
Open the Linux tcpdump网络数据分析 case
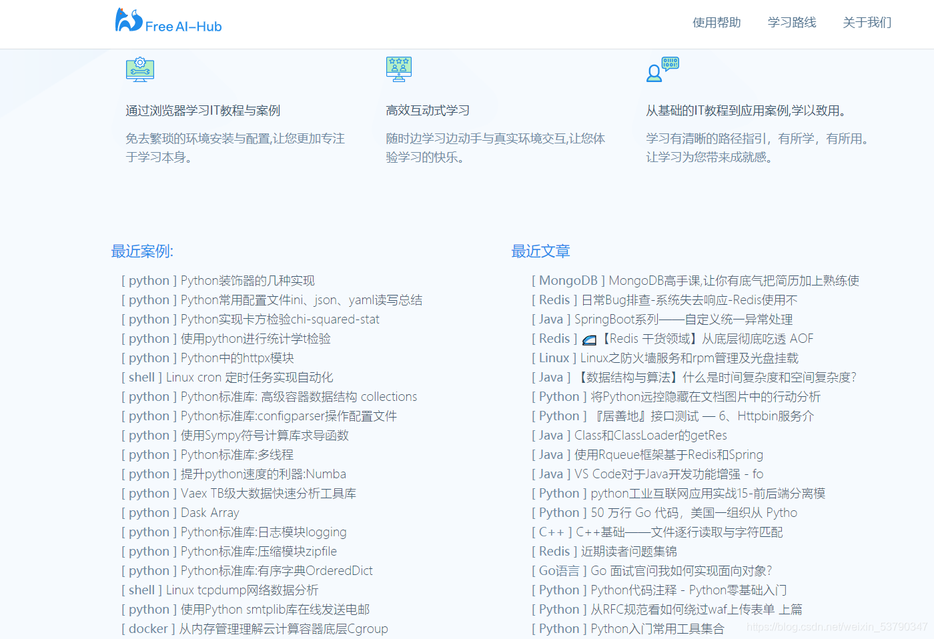point(219,590)
